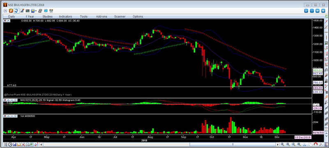The width and height of the screenshot is (329, 148).
Task: Open the alarm clock alert icon
Action: (x=51, y=11)
